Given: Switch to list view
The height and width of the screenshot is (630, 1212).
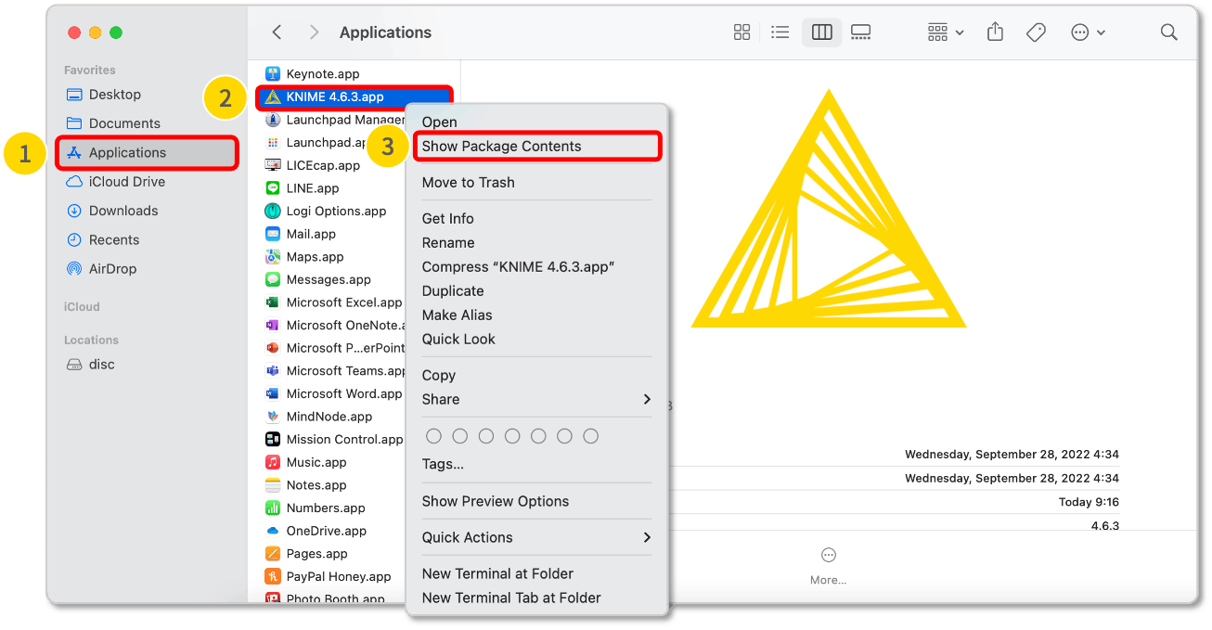Looking at the screenshot, I should (x=780, y=32).
